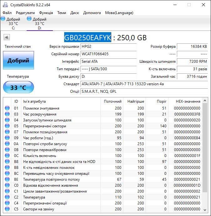Screen dimensions: 211x216
Task: Select the D: drive tab
Action: (40, 23)
